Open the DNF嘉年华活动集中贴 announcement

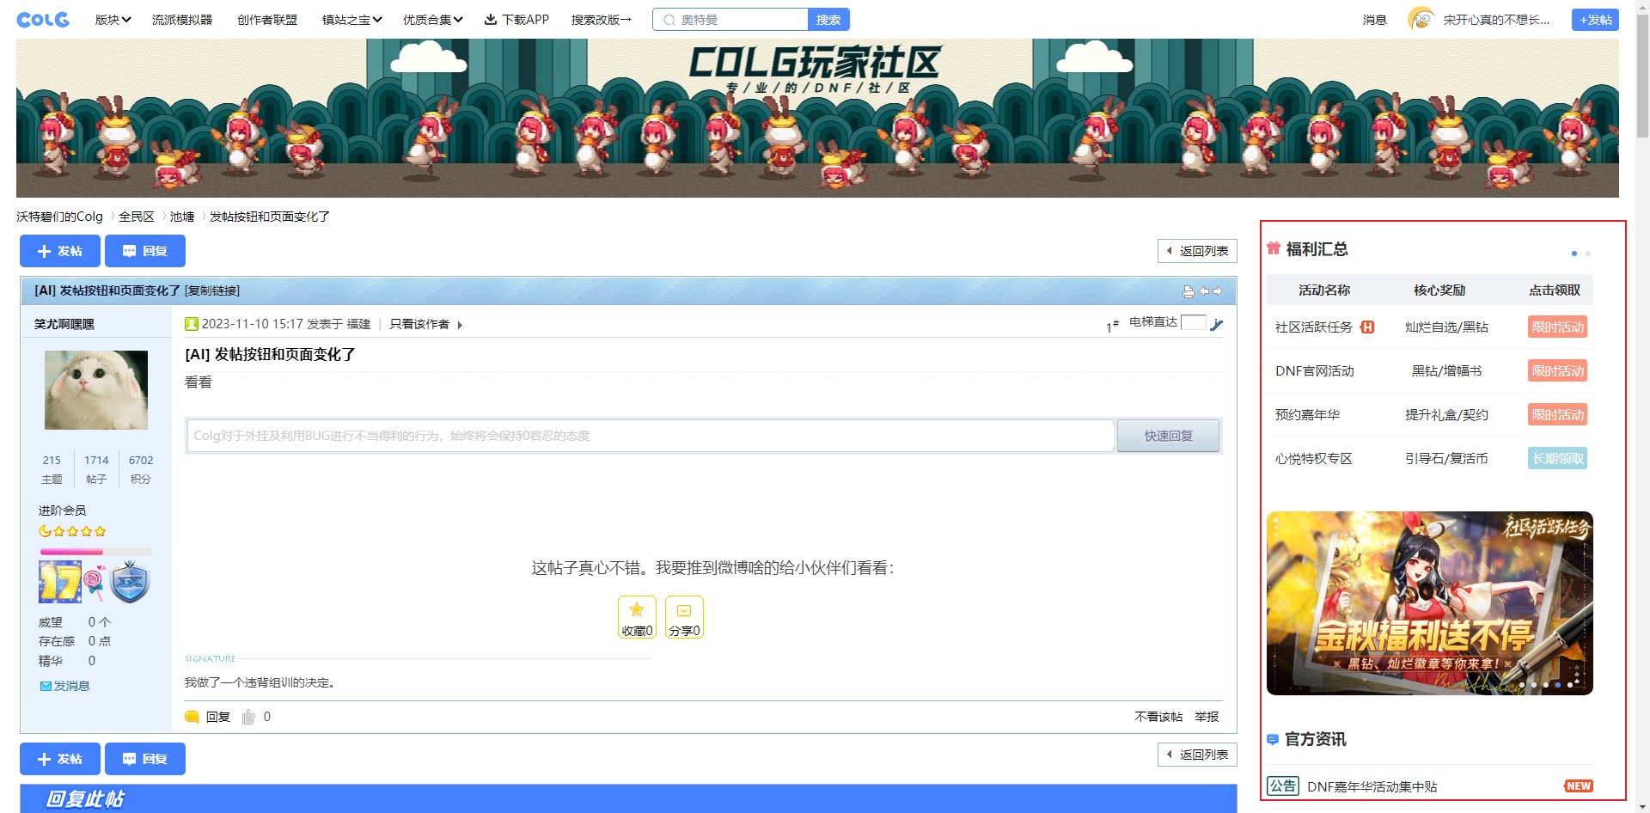(x=1372, y=786)
